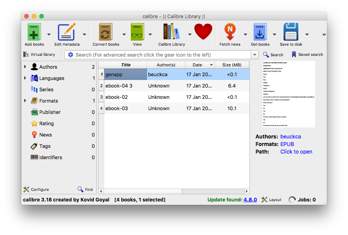Click the red heart donate icon
The width and height of the screenshot is (348, 235).
tap(203, 31)
